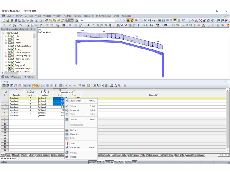Expand the Linie tree node

(6, 40)
